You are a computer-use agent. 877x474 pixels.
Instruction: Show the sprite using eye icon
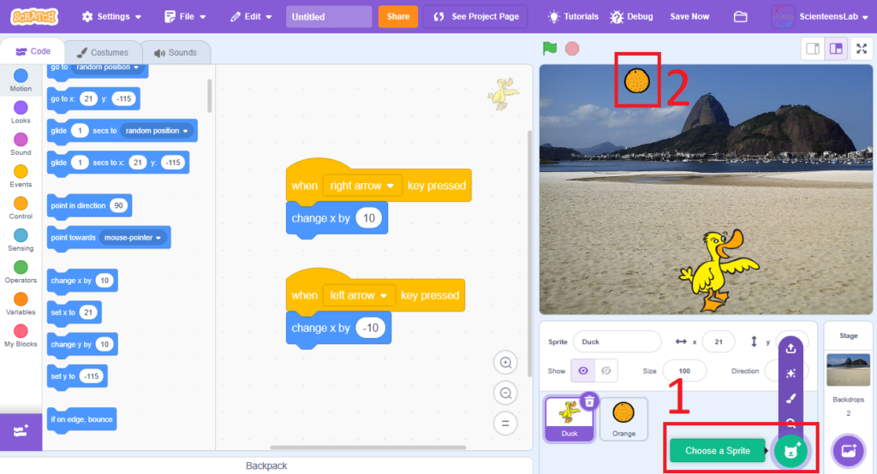pyautogui.click(x=584, y=371)
